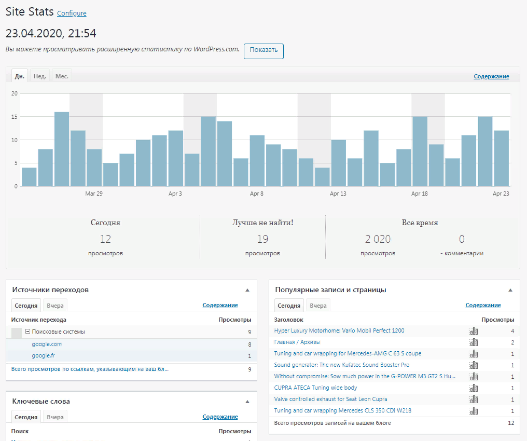Click the Показать button
The height and width of the screenshot is (441, 527).
coord(263,50)
